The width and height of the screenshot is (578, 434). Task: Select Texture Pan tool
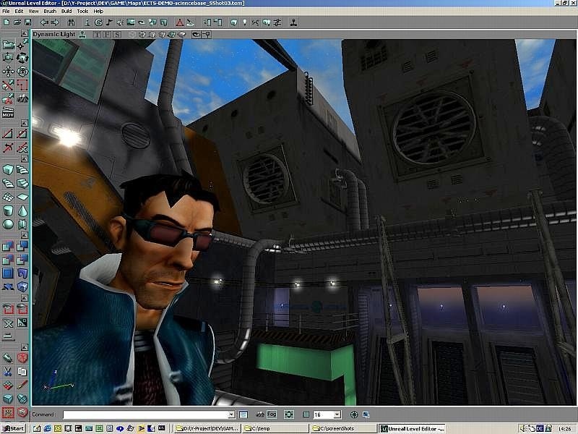click(8, 71)
